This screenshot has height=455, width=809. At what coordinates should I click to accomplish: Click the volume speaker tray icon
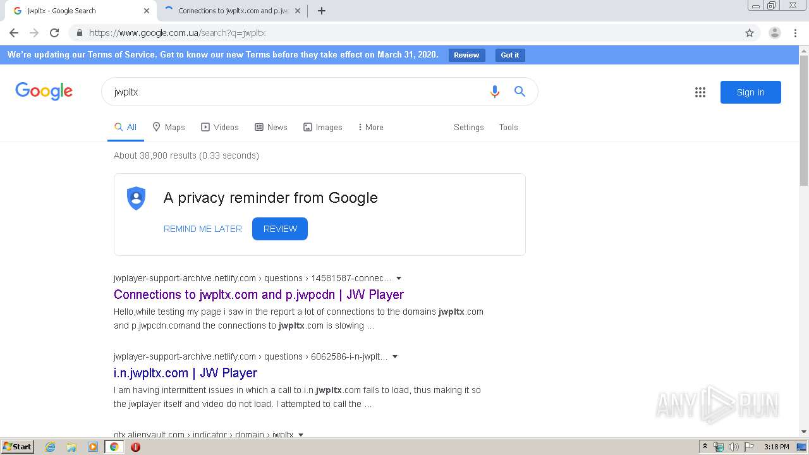pos(734,447)
